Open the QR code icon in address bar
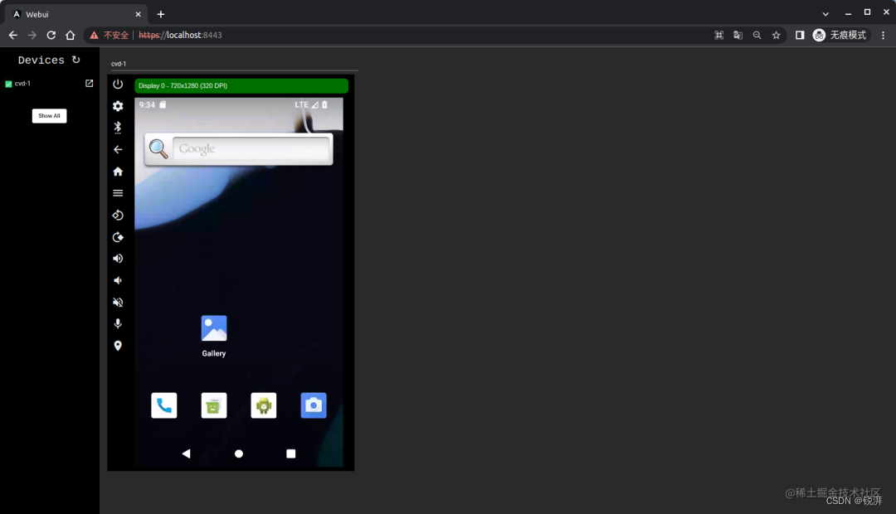The width and height of the screenshot is (896, 514). coord(718,35)
